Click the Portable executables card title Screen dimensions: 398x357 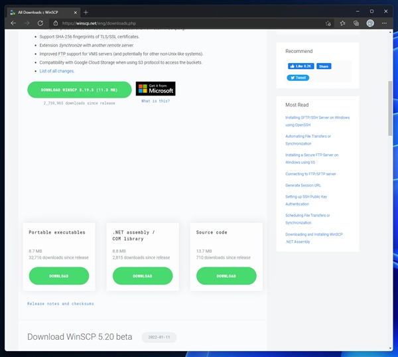tap(57, 232)
